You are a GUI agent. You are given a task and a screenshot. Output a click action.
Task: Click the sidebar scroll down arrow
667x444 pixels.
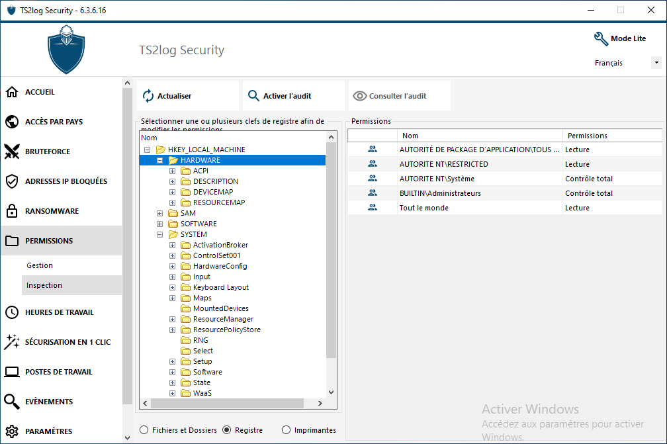coord(127,437)
